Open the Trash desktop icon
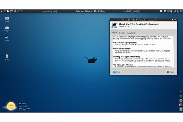Viewport: 183px width, 122px height. point(7,57)
